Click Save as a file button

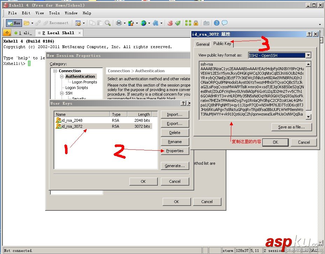(x=291, y=127)
